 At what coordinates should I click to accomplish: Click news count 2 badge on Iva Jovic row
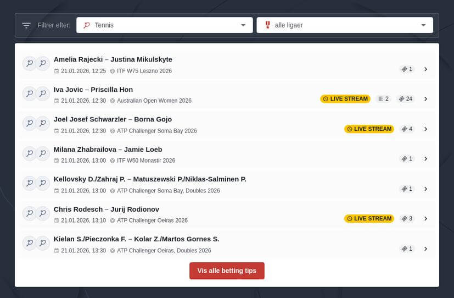click(x=383, y=99)
